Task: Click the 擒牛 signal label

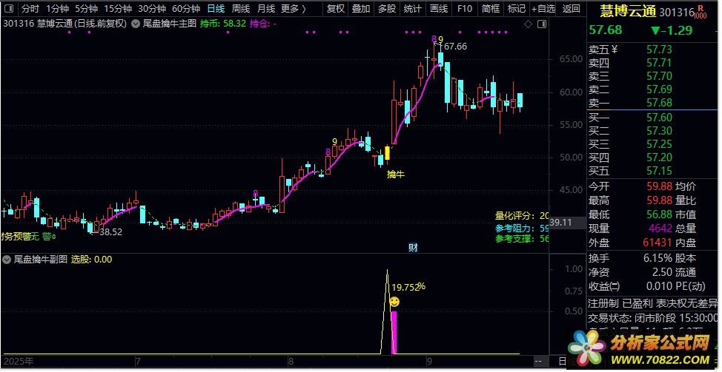Action: click(x=396, y=175)
